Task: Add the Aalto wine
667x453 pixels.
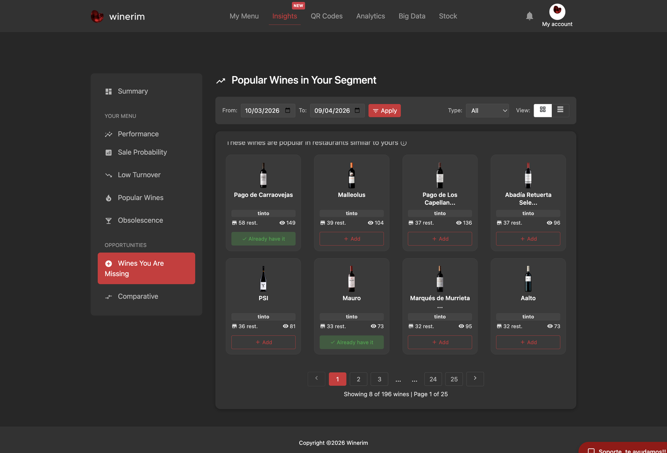Action: pos(528,342)
